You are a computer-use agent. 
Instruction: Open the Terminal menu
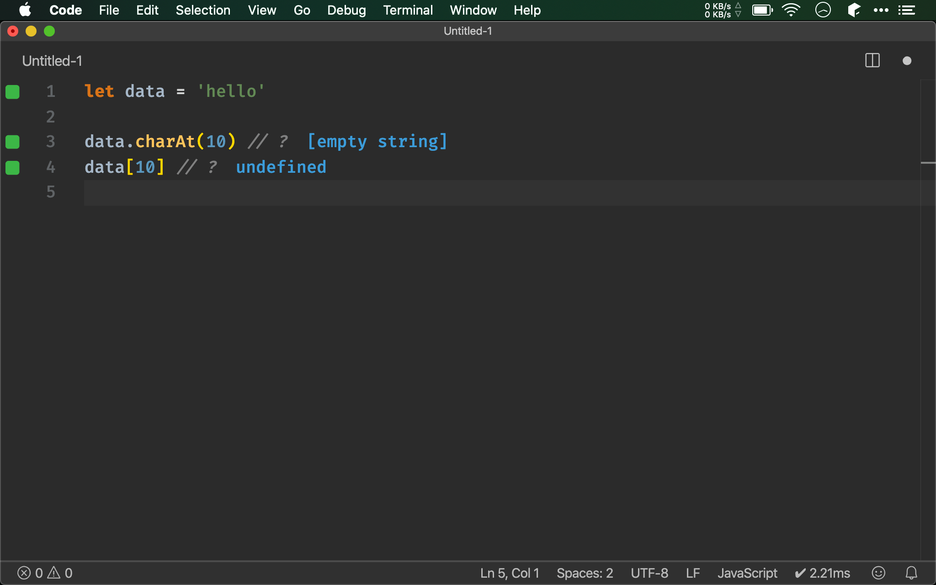[x=408, y=10]
